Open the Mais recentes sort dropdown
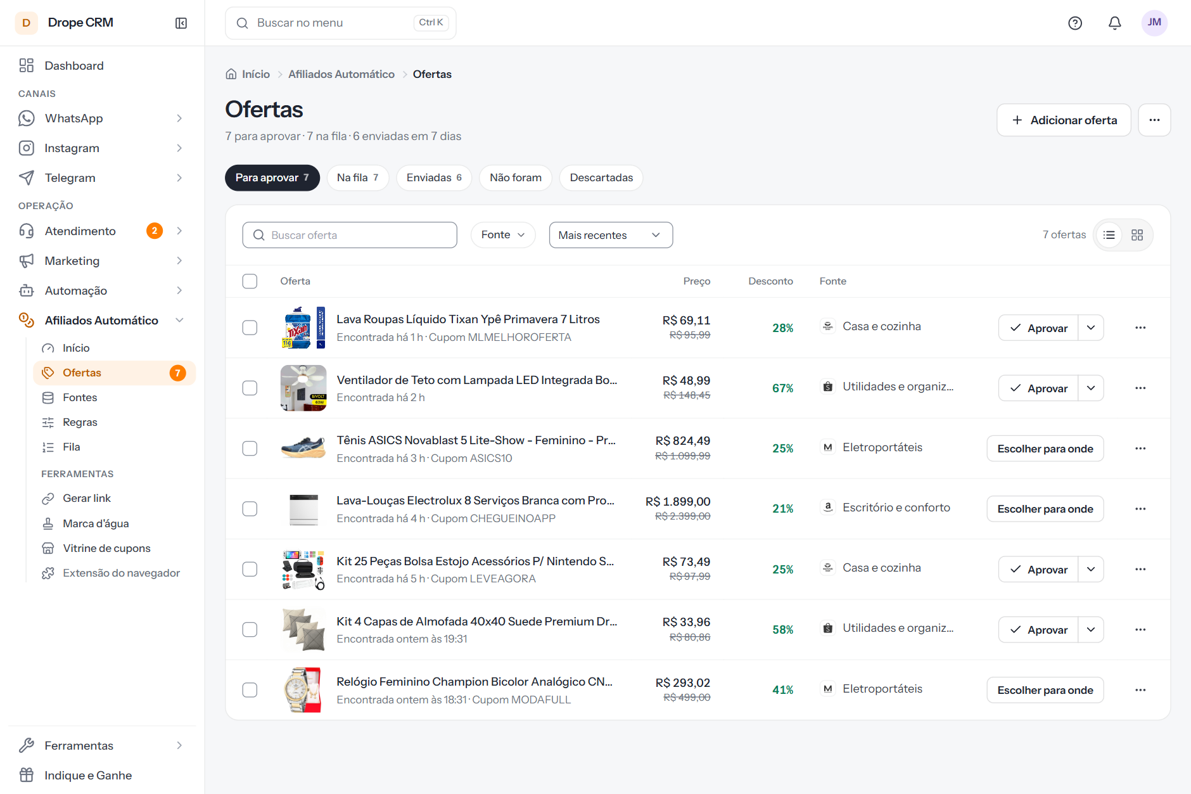Image resolution: width=1191 pixels, height=794 pixels. point(611,235)
